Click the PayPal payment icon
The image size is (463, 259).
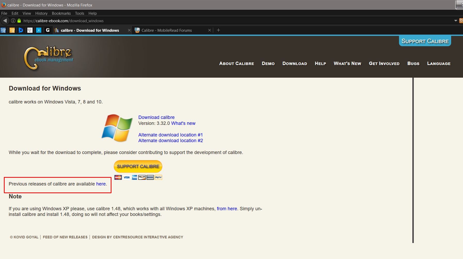[158, 177]
